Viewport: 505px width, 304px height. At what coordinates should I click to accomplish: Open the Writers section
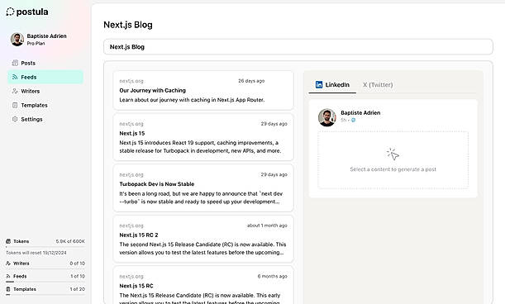(x=45, y=91)
